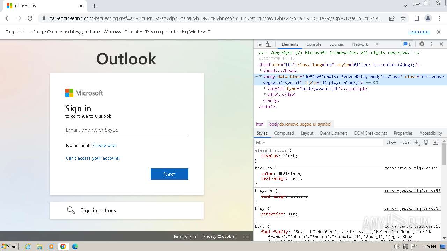This screenshot has height=251, width=447.
Task: Click the Next button
Action: [169, 174]
